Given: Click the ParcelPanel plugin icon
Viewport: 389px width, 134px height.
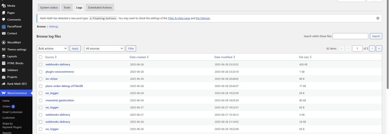Looking at the screenshot, I should (4, 27).
